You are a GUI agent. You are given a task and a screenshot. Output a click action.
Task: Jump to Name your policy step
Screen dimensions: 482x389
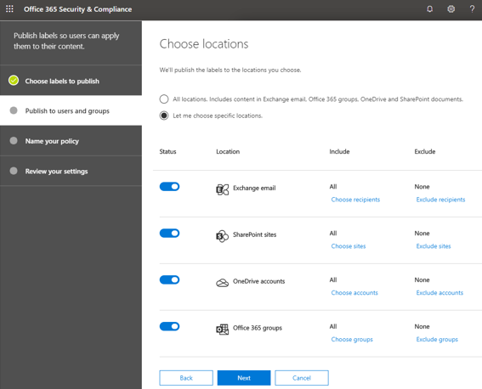(71, 141)
